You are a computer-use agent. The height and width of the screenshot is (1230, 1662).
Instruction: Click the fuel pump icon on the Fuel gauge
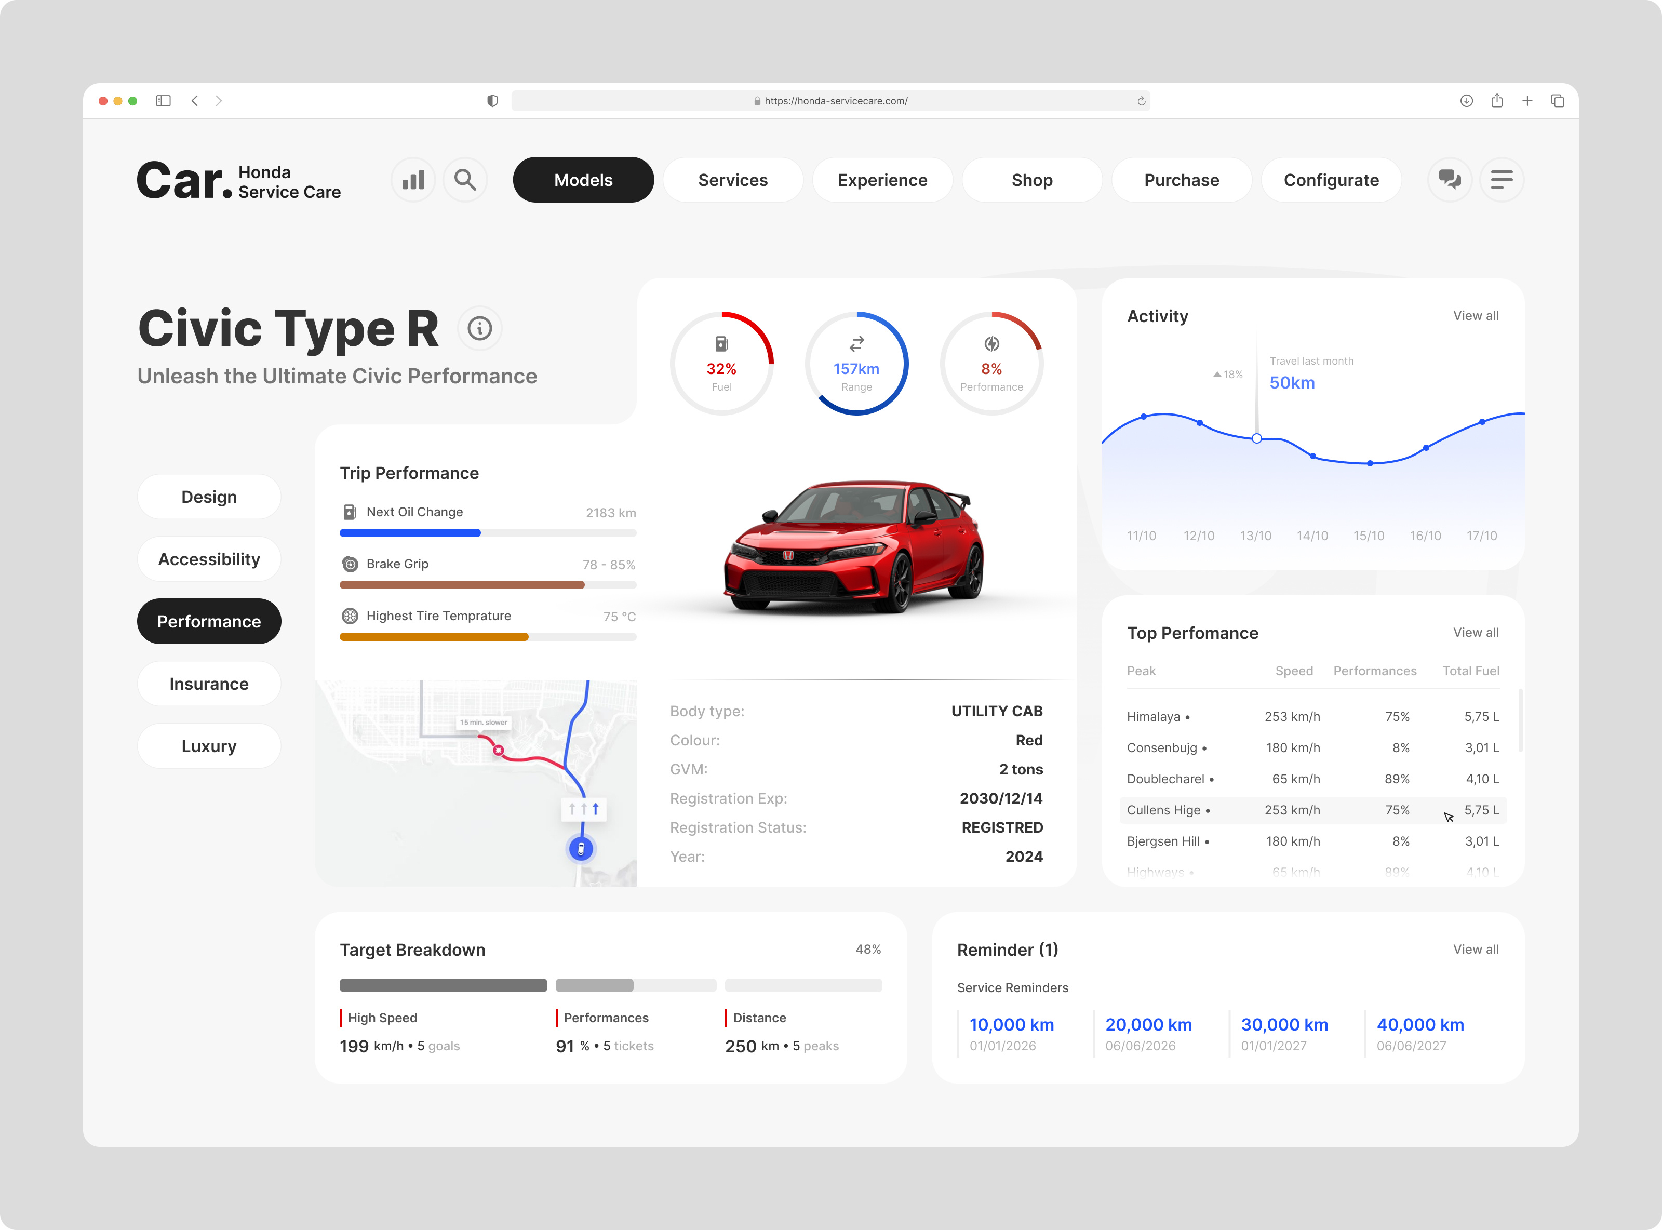721,344
